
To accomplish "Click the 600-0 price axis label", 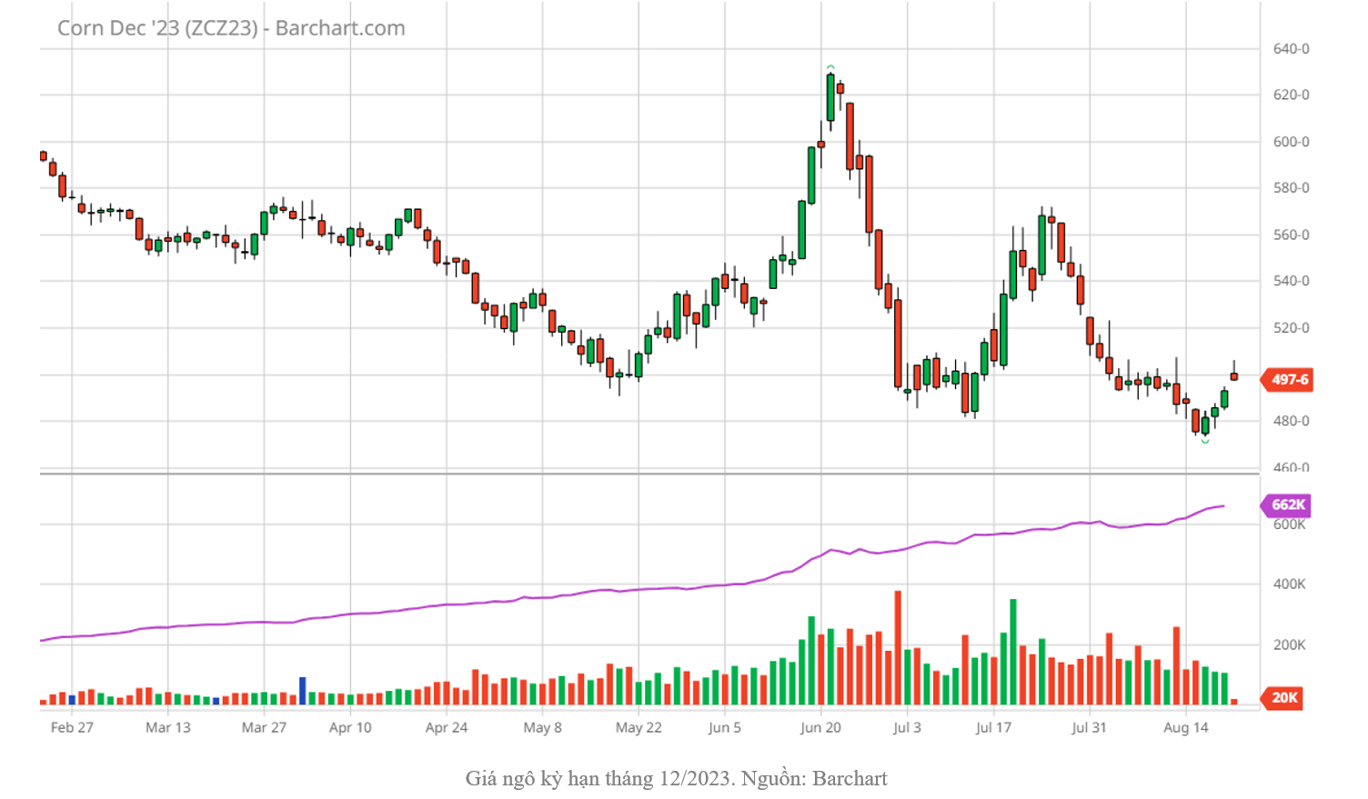I will tap(1291, 142).
